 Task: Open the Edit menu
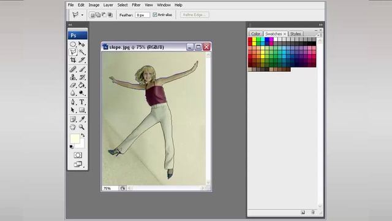click(x=81, y=5)
